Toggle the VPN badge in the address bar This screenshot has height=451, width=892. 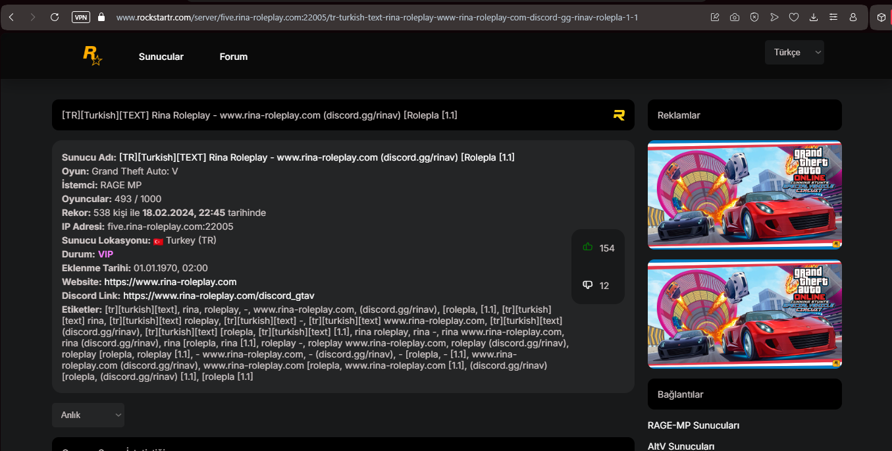(x=81, y=17)
